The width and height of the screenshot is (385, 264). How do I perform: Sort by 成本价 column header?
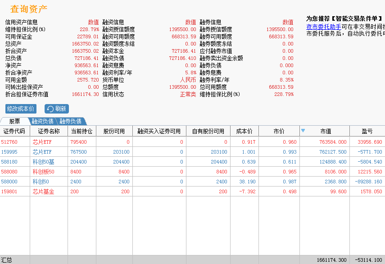245,131
